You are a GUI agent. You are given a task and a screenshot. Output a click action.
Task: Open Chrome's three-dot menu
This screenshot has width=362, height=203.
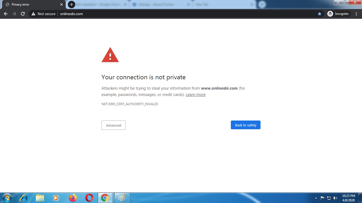tap(356, 14)
